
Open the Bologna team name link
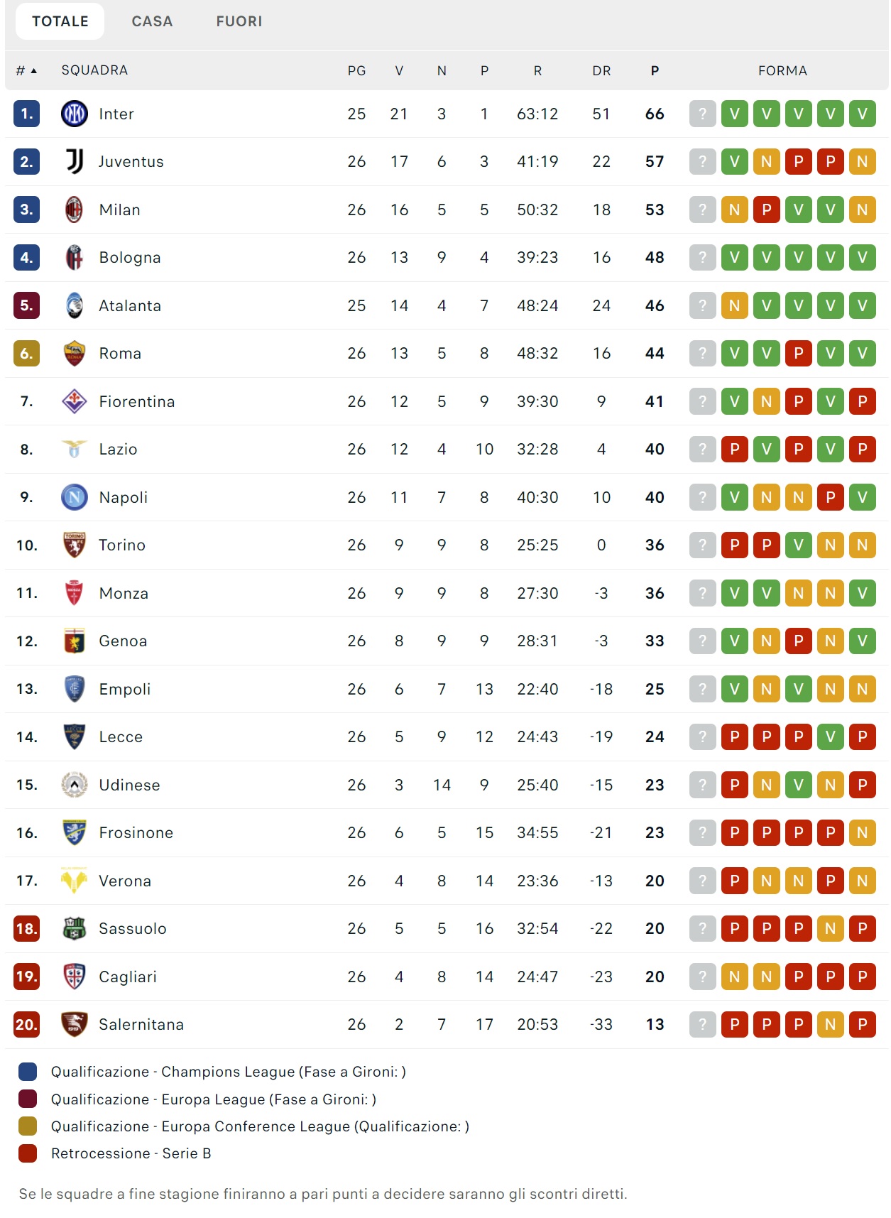pos(130,258)
